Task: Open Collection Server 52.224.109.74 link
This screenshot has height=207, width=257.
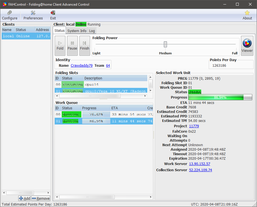Action: coord(200,170)
